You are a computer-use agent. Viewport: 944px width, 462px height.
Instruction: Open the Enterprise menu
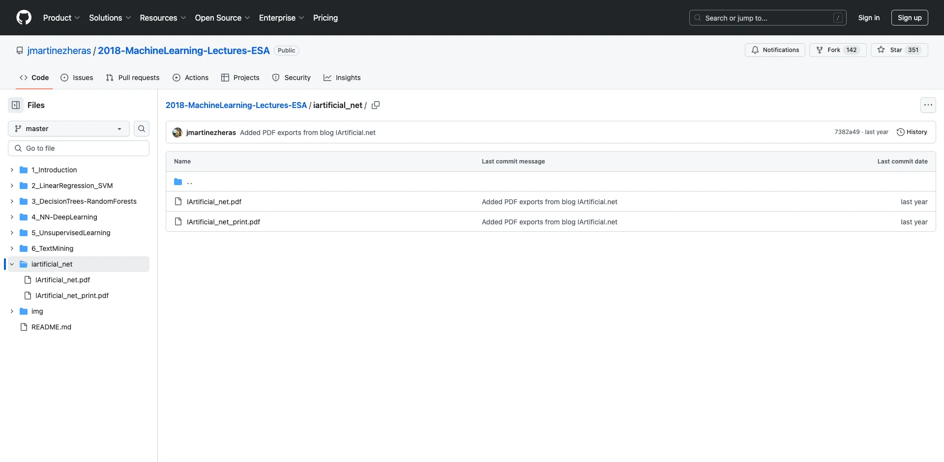(281, 18)
